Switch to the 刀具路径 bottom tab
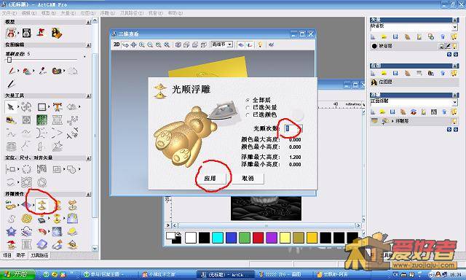The height and width of the screenshot is (280, 466). pyautogui.click(x=39, y=255)
